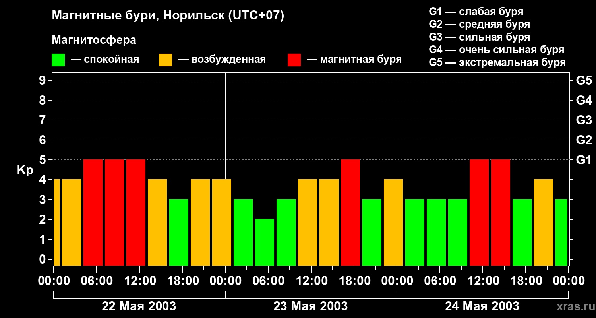Click the G2 label on the right axis
Image resolution: width=596 pixels, height=318 pixels.
tap(584, 140)
